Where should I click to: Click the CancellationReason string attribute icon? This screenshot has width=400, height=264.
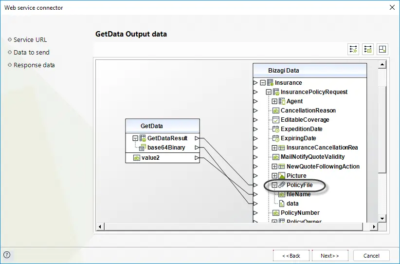point(276,111)
